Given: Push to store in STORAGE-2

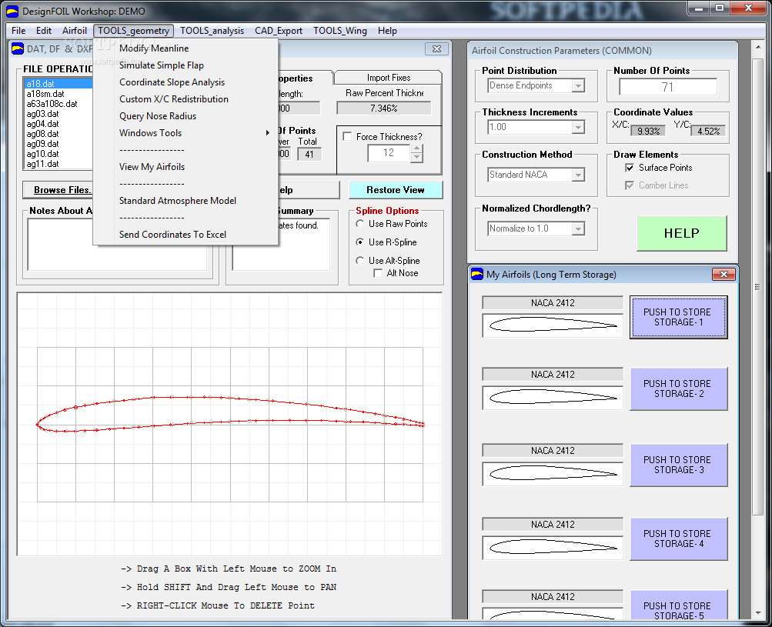Looking at the screenshot, I should [678, 389].
